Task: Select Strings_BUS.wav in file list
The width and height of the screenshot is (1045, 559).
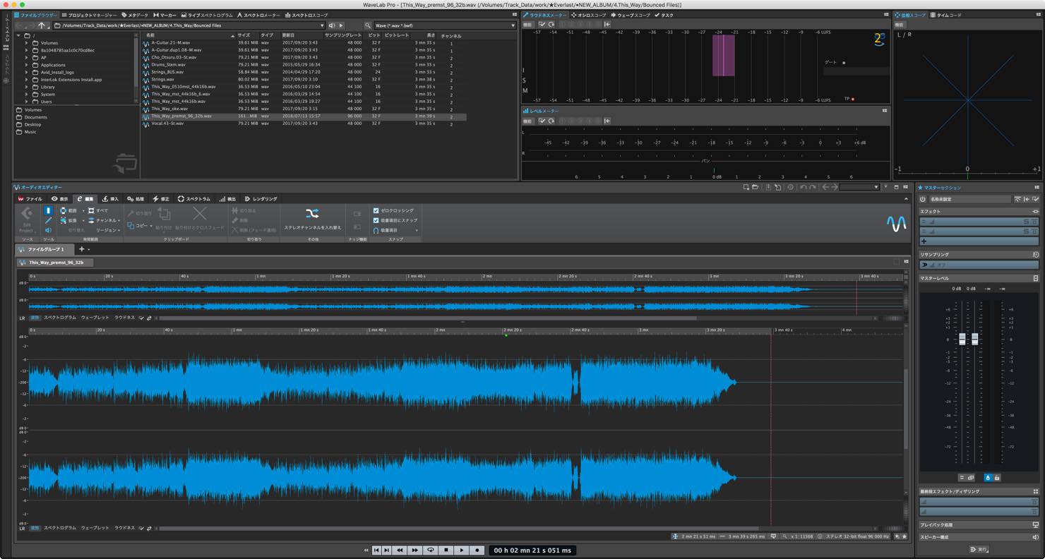Action: click(x=167, y=72)
